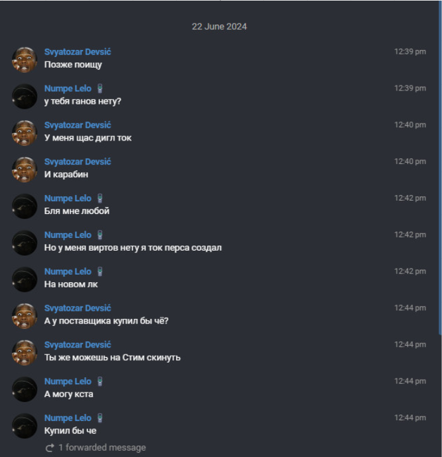Click mobile icon above "А могу кста" message
The height and width of the screenshot is (457, 442).
[x=100, y=382]
